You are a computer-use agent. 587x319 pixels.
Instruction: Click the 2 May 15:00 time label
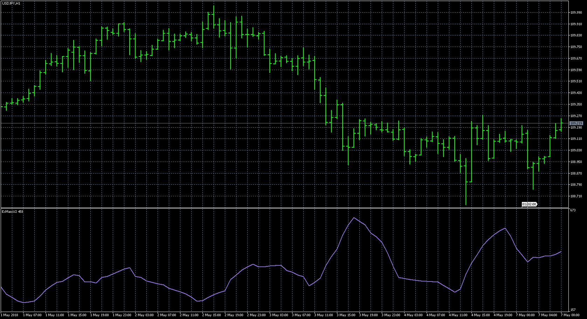point(212,315)
